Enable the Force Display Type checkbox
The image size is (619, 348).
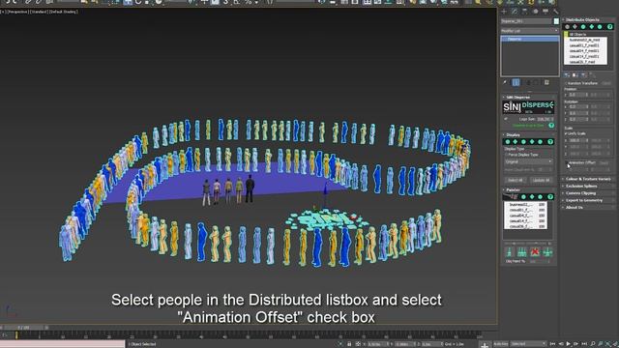pos(506,155)
